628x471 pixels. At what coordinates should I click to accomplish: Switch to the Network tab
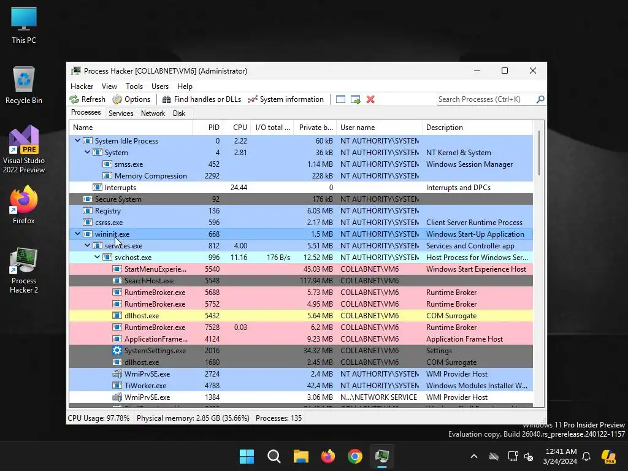(x=153, y=113)
